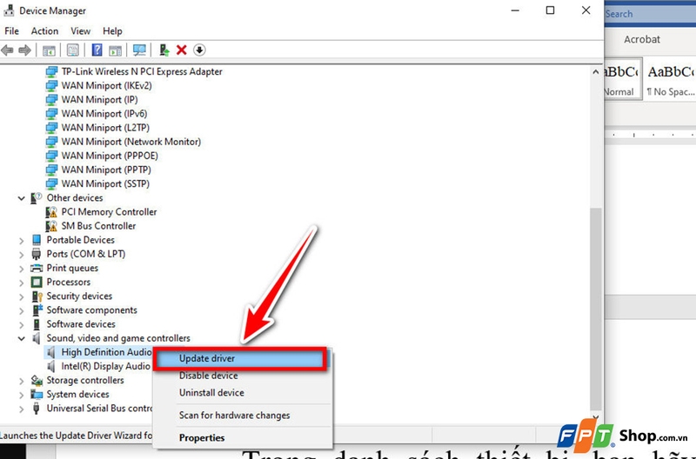Select WAN Miniport (IPv6) text
Screen dimensions: 696x459
click(x=104, y=114)
